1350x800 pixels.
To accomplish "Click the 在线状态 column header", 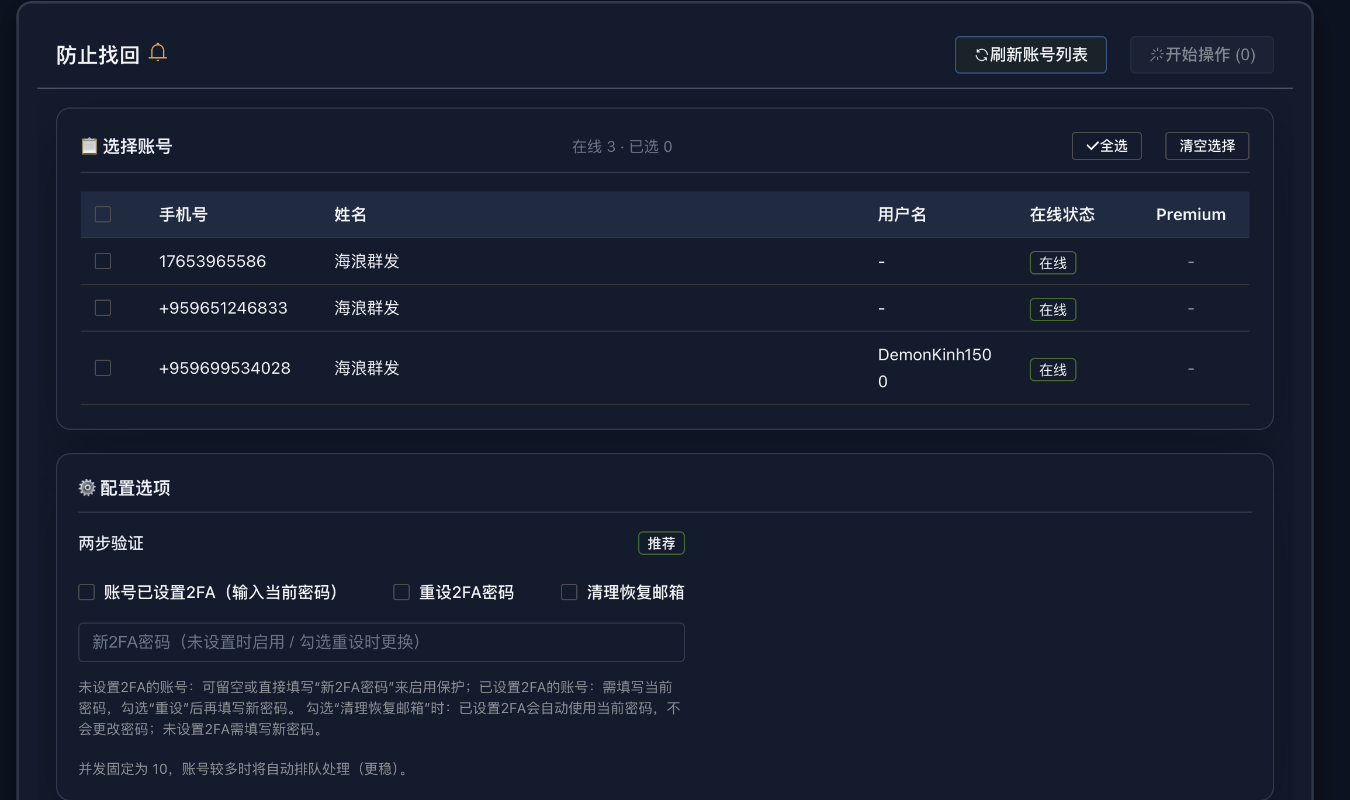I will coord(1062,214).
